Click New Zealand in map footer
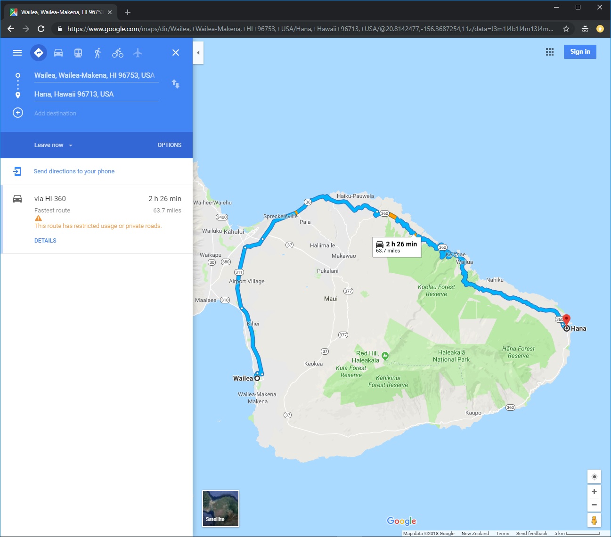The image size is (611, 537). (x=475, y=534)
